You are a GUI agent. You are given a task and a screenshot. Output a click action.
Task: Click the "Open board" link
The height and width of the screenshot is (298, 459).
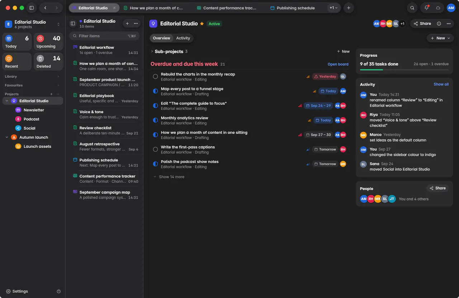[338, 65]
